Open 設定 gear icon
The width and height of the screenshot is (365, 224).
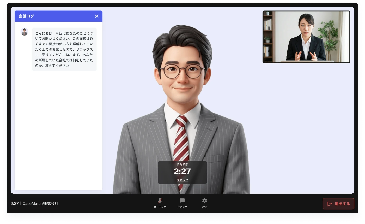tap(205, 203)
